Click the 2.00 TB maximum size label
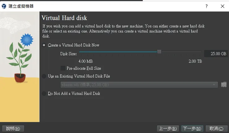Viewport: 229px width, 133px height. click(195, 61)
